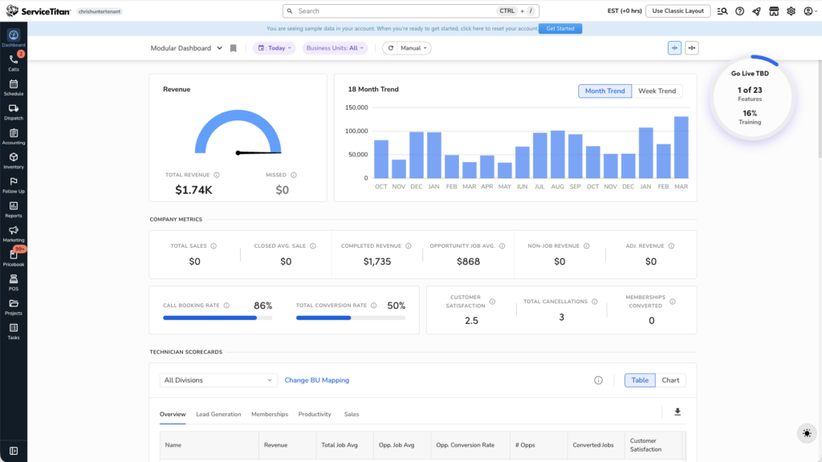Open the Business Units filter dropdown

click(x=335, y=48)
